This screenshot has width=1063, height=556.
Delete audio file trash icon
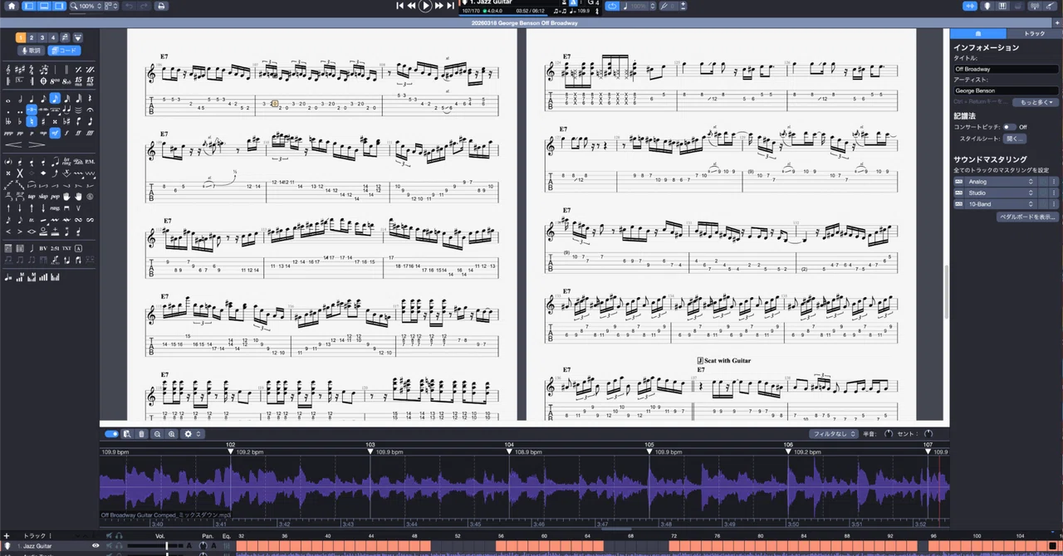(141, 434)
